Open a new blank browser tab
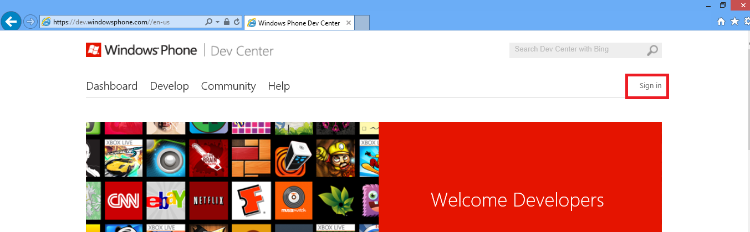This screenshot has width=750, height=232. (362, 23)
